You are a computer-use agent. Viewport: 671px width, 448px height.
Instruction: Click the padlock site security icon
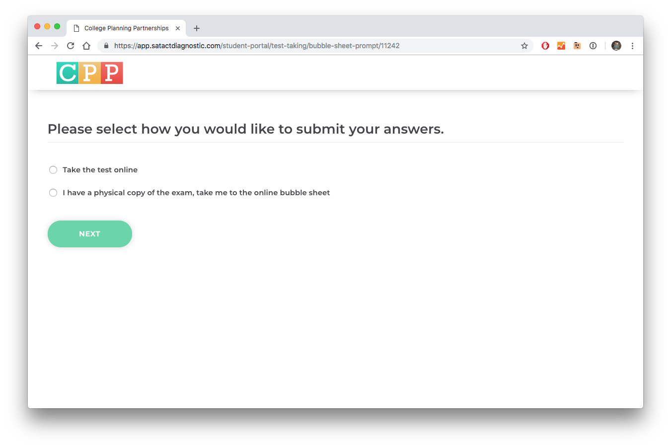point(106,46)
